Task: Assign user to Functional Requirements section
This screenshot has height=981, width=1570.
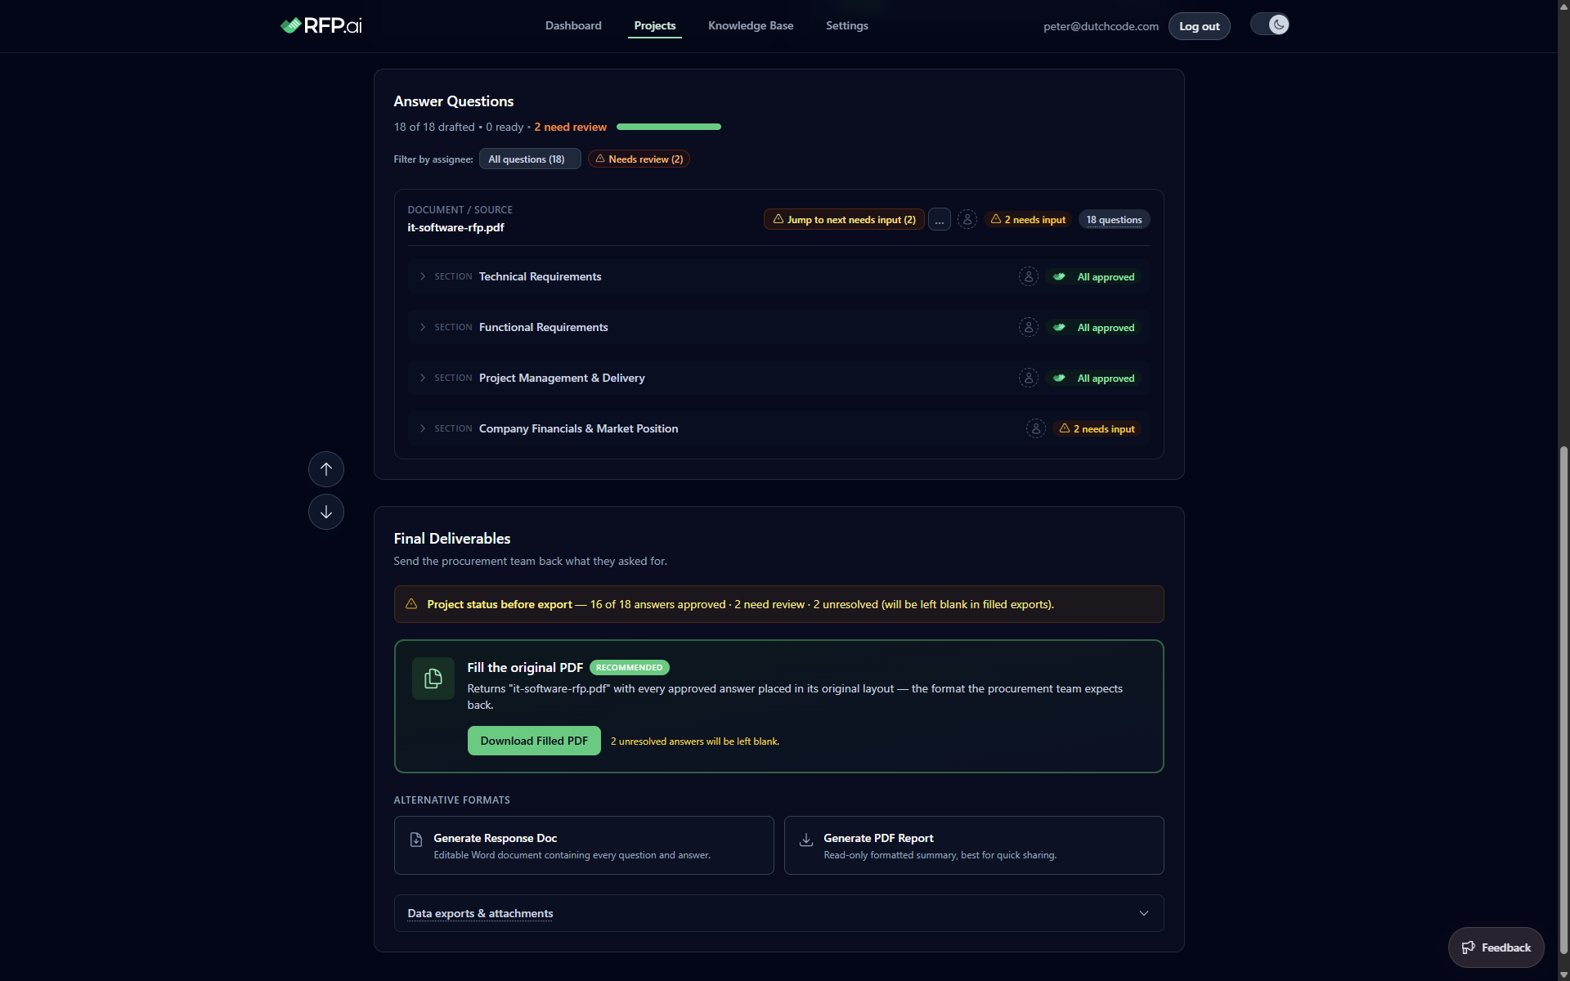Action: (x=1029, y=327)
